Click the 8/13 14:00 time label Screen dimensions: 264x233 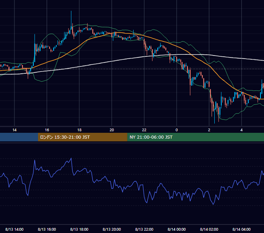coord(14,229)
